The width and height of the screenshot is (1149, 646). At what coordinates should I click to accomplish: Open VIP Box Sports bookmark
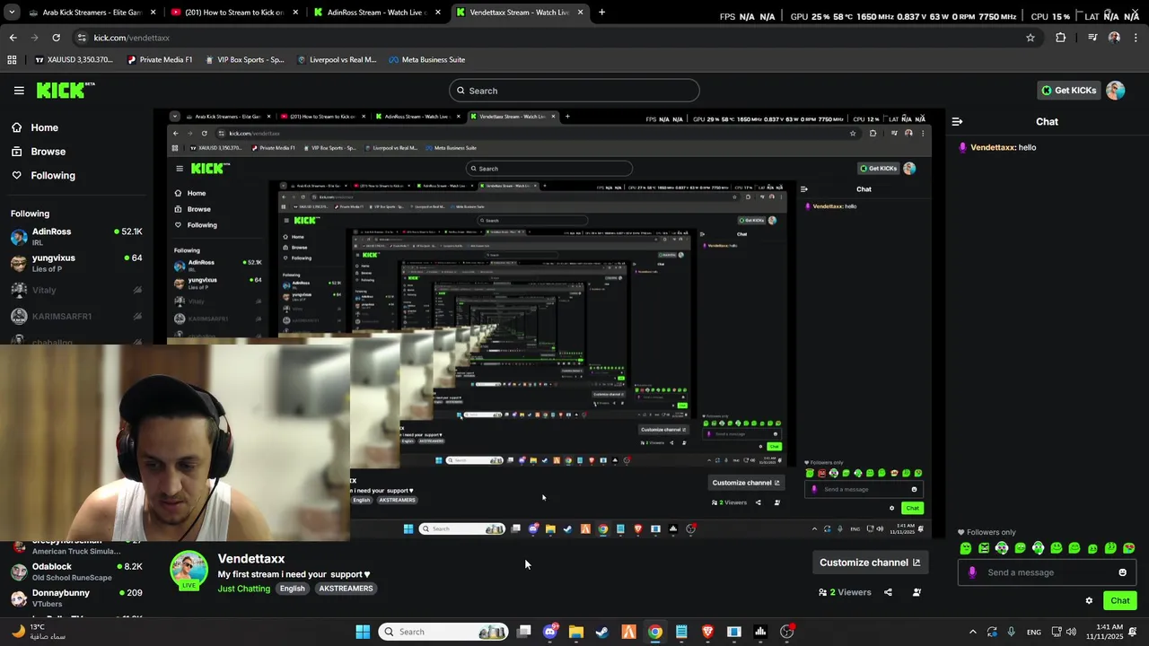(244, 60)
